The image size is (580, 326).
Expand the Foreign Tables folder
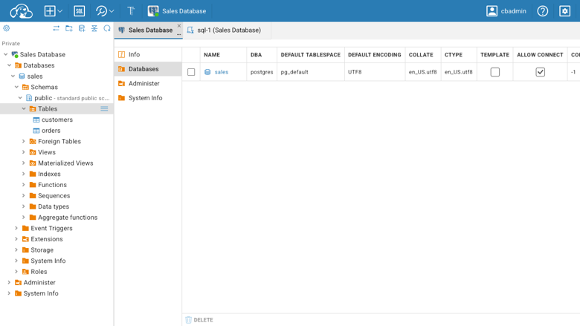pos(24,141)
